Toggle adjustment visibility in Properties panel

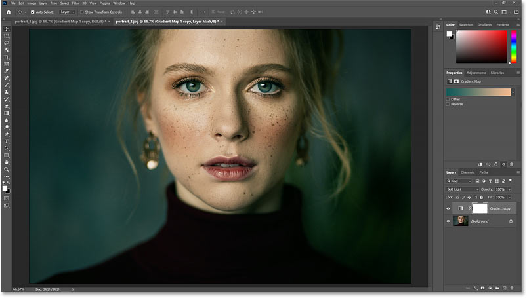[504, 164]
